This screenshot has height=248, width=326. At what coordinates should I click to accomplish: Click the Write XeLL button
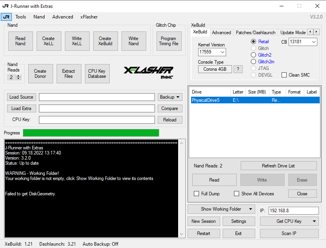click(x=77, y=41)
